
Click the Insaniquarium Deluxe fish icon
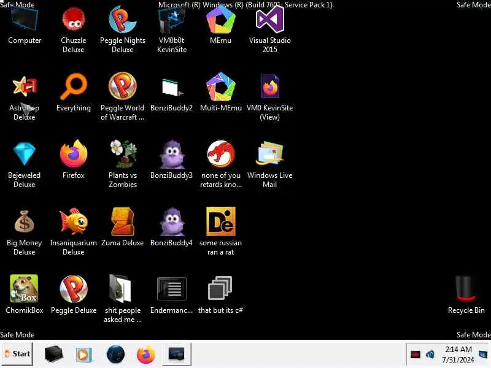(x=74, y=221)
